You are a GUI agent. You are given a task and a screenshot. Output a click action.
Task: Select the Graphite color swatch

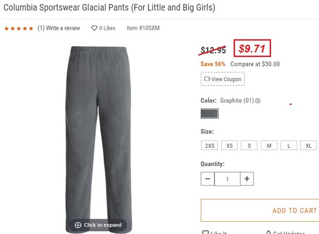[x=209, y=113]
